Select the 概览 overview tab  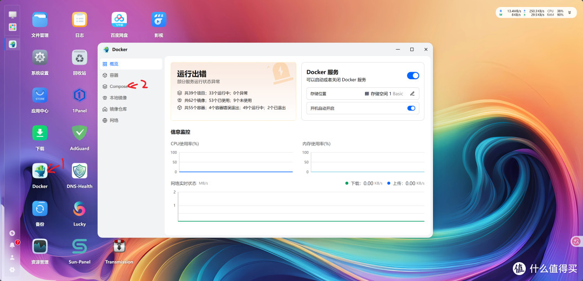point(131,64)
